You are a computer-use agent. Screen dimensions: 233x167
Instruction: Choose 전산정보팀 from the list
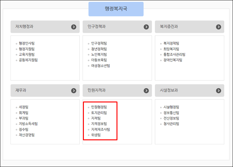171,118
